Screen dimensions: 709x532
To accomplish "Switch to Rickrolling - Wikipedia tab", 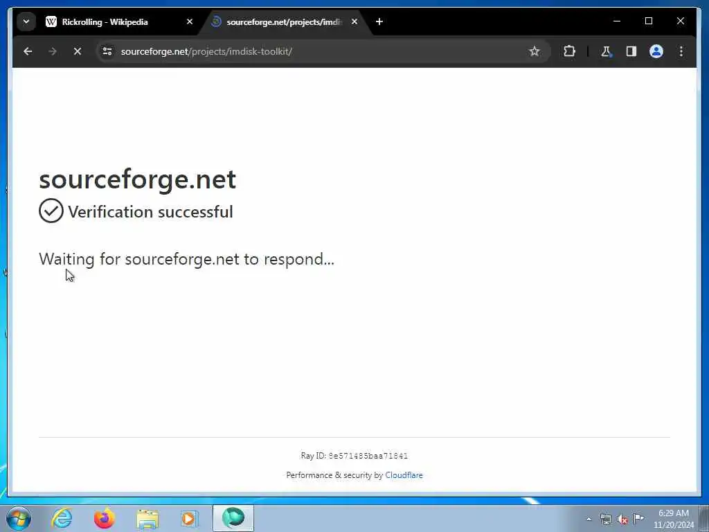I will tap(118, 21).
